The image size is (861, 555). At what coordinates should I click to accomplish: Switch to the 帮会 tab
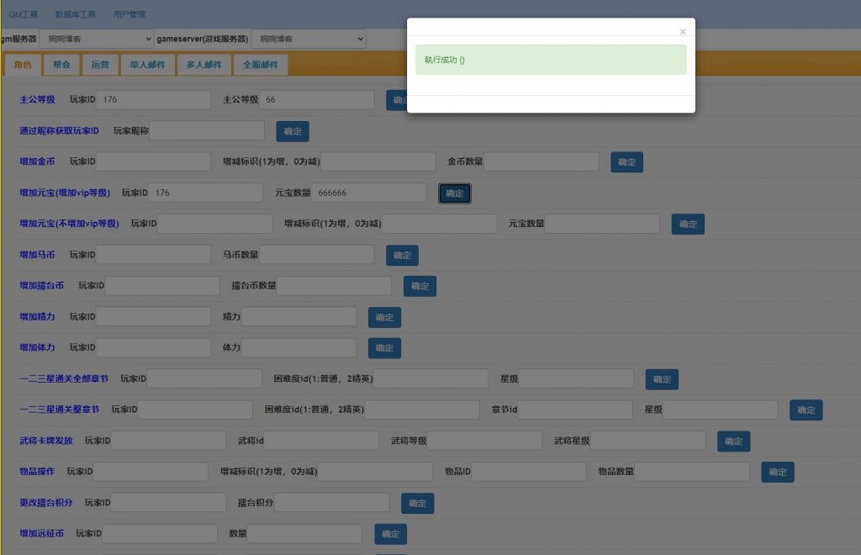tap(60, 64)
